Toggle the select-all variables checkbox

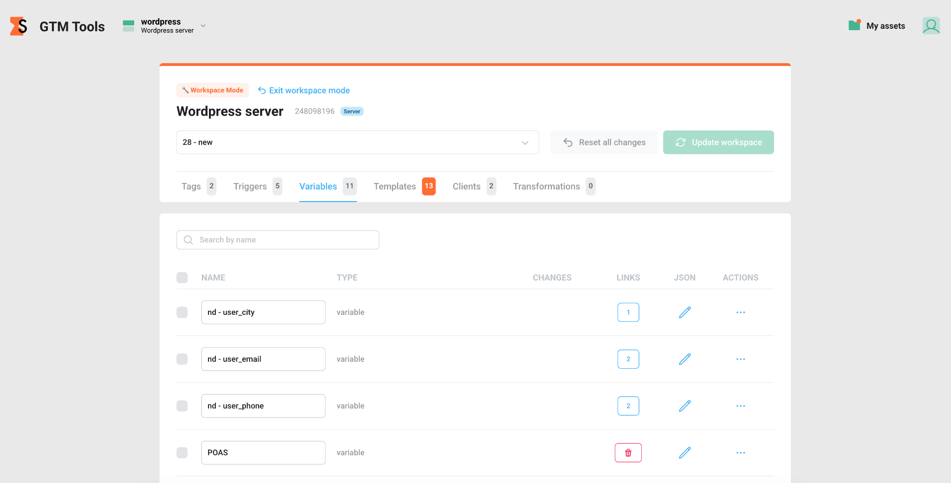pos(182,278)
